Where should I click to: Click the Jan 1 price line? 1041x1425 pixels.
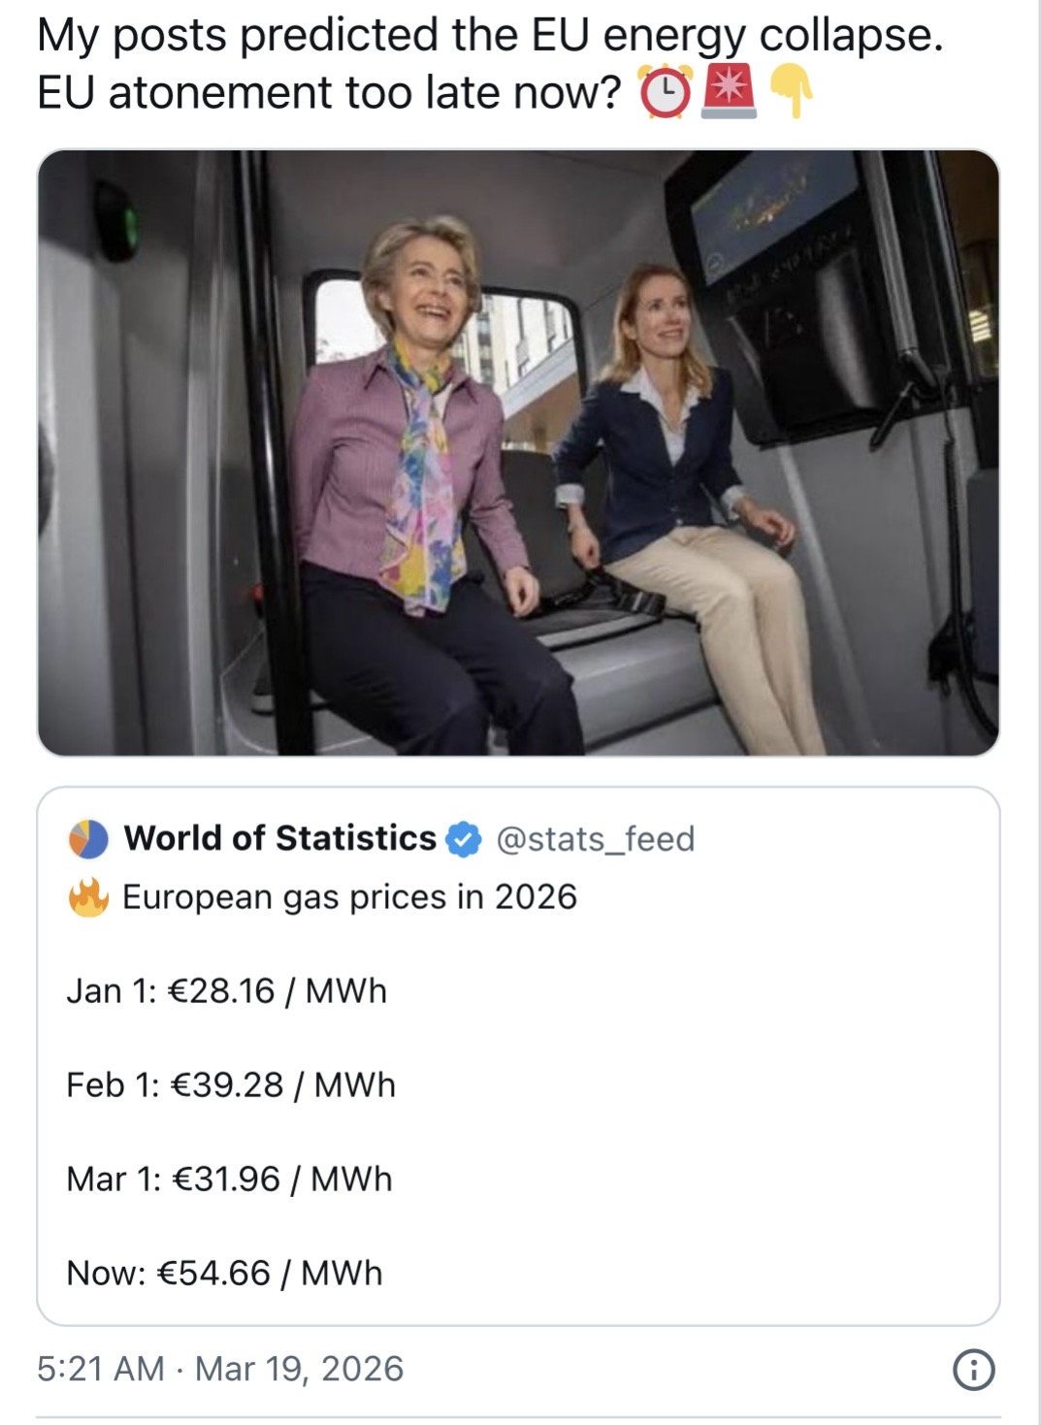click(226, 991)
